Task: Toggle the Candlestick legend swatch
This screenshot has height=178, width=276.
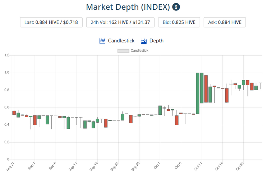Action: coord(123,51)
